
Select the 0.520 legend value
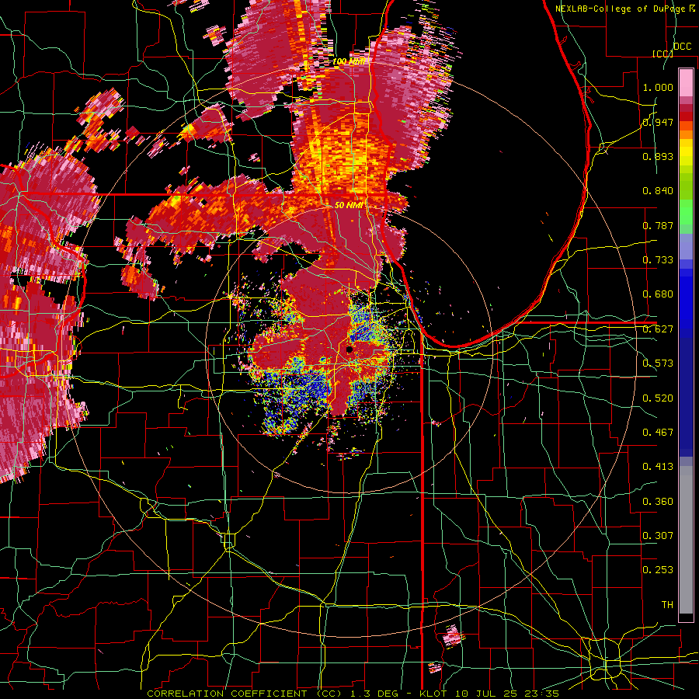click(658, 398)
